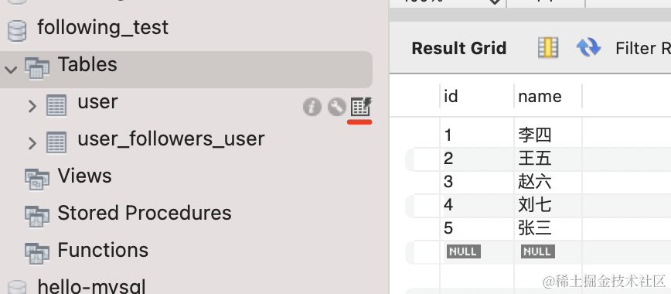Select Stored Procedures in schema tree

(x=128, y=213)
